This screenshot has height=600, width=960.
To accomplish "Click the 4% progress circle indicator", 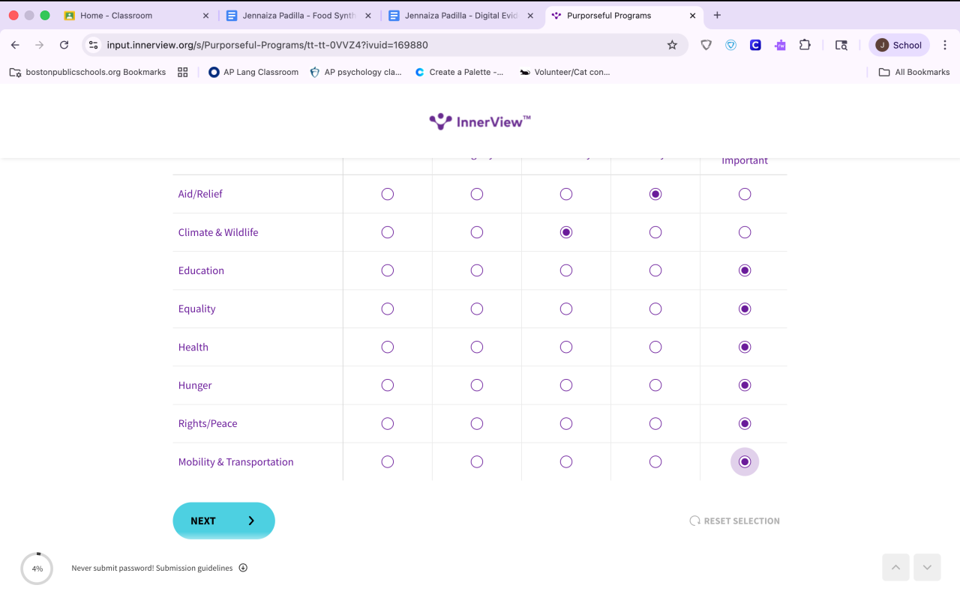I will pyautogui.click(x=37, y=569).
